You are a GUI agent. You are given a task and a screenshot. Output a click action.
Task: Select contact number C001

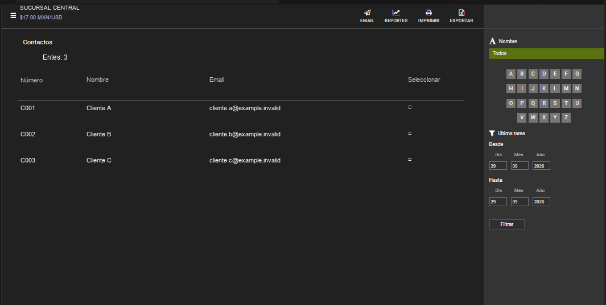tap(28, 108)
